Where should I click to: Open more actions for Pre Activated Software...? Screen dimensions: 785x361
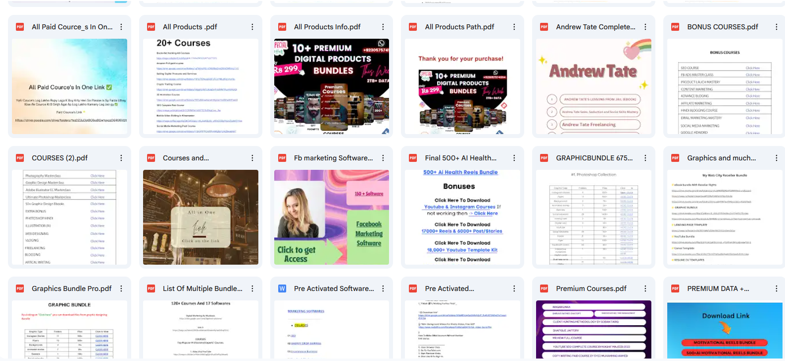pyautogui.click(x=383, y=289)
